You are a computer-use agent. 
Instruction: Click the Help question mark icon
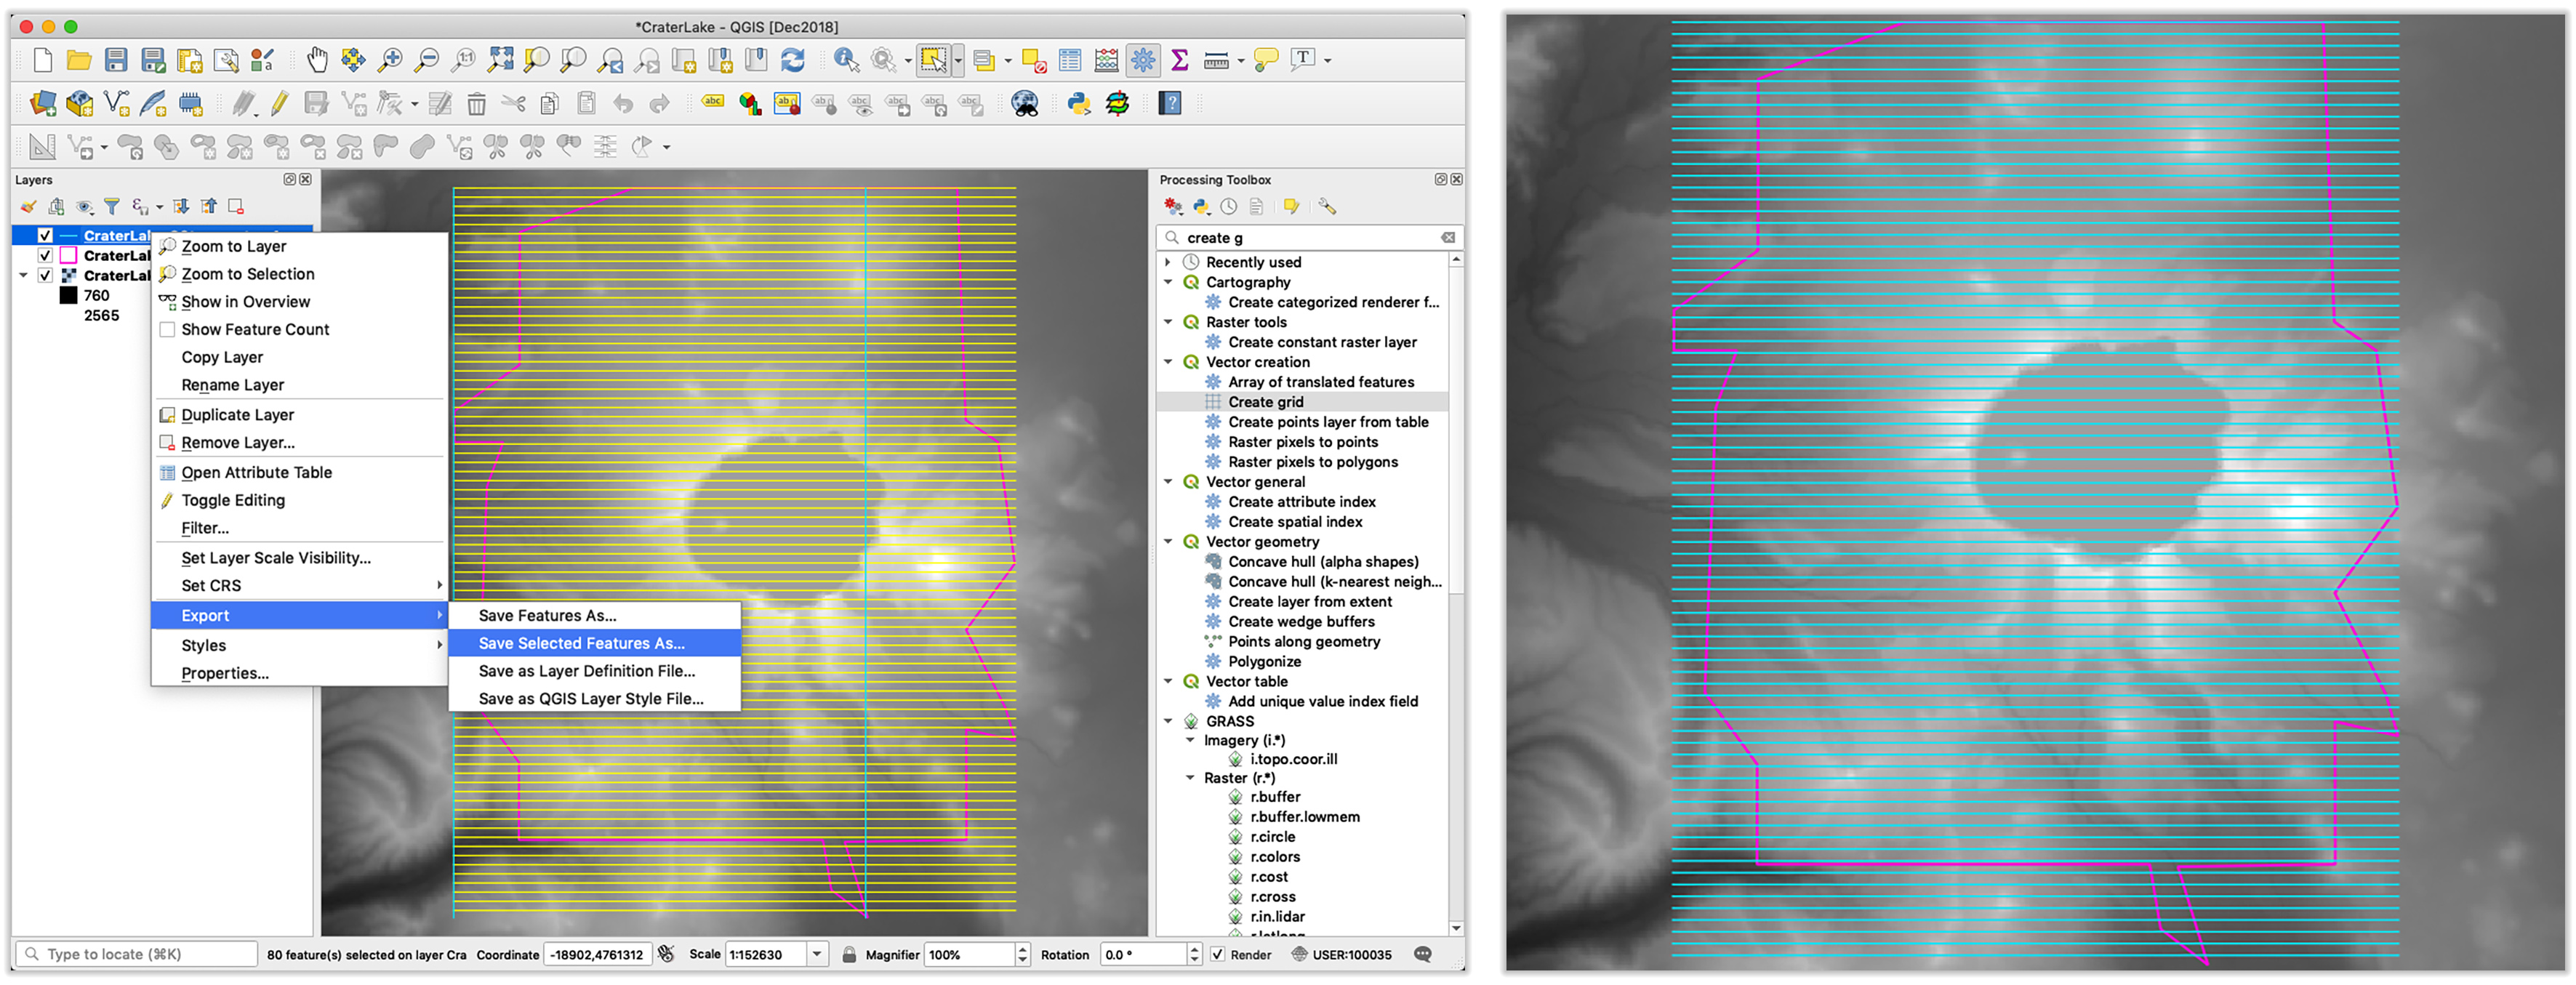click(1170, 103)
